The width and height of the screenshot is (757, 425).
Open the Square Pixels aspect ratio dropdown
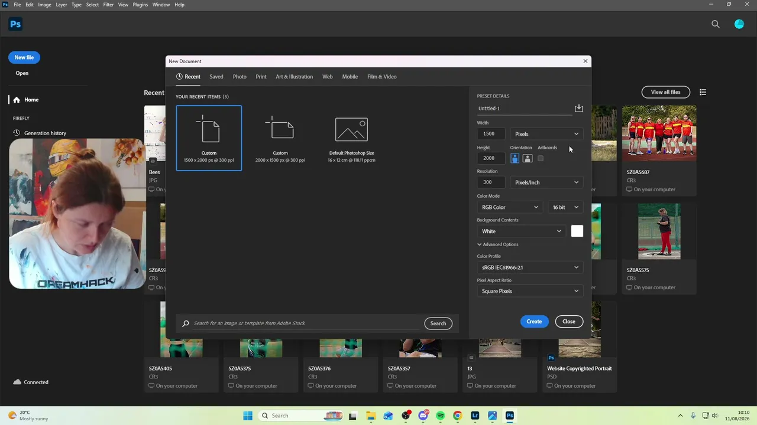[530, 291]
